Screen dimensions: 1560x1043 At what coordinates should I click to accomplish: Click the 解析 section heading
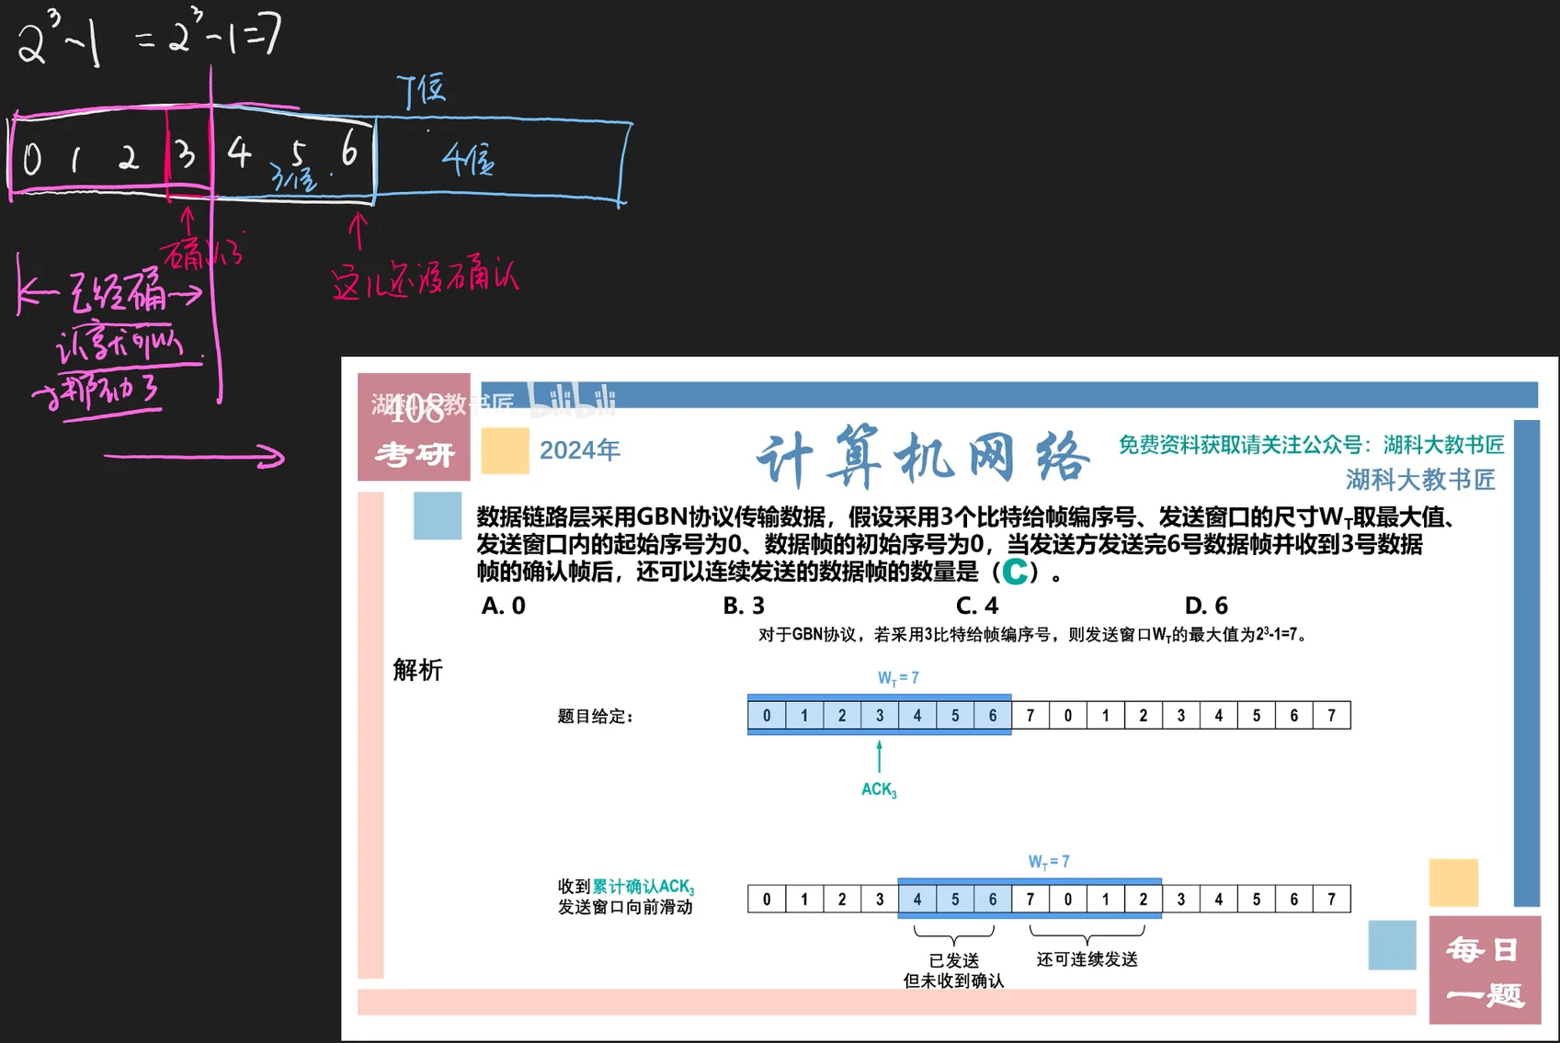point(417,670)
